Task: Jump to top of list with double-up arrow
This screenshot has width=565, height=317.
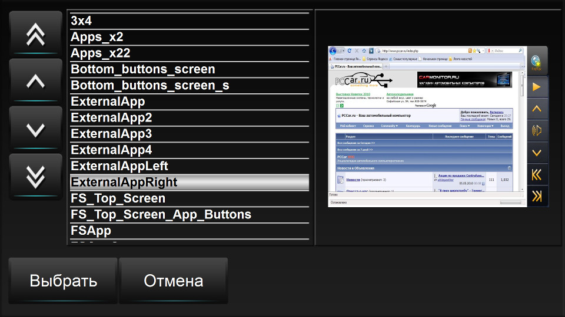Action: 35,35
